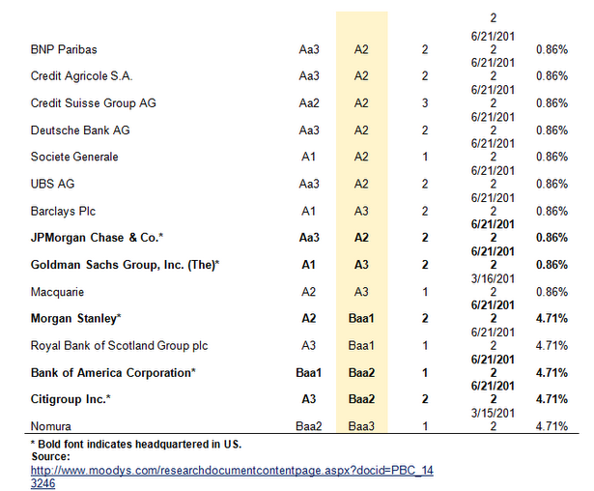This screenshot has width=594, height=491.
Task: Click Macquarie's old rating A2
Action: pyautogui.click(x=309, y=292)
